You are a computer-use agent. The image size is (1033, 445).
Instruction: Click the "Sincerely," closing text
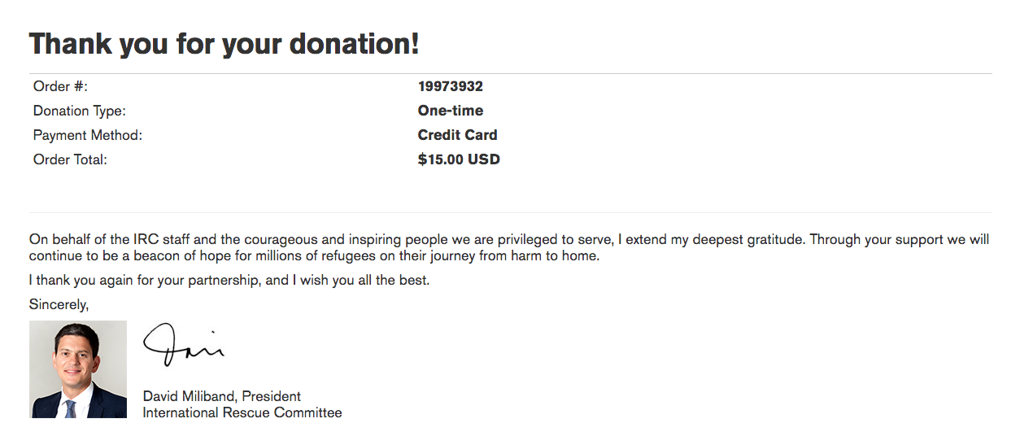(59, 304)
